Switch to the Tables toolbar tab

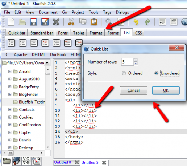(79, 33)
